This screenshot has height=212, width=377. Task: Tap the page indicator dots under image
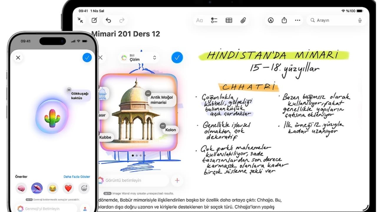138,155
